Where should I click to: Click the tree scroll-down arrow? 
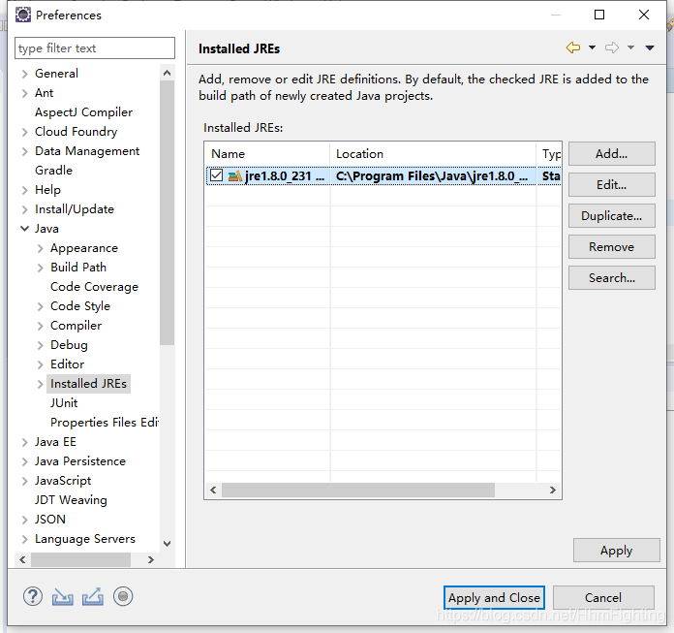[168, 544]
